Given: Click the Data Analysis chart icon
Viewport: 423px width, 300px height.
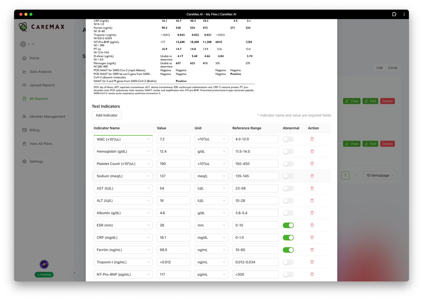Looking at the screenshot, I should pyautogui.click(x=24, y=71).
